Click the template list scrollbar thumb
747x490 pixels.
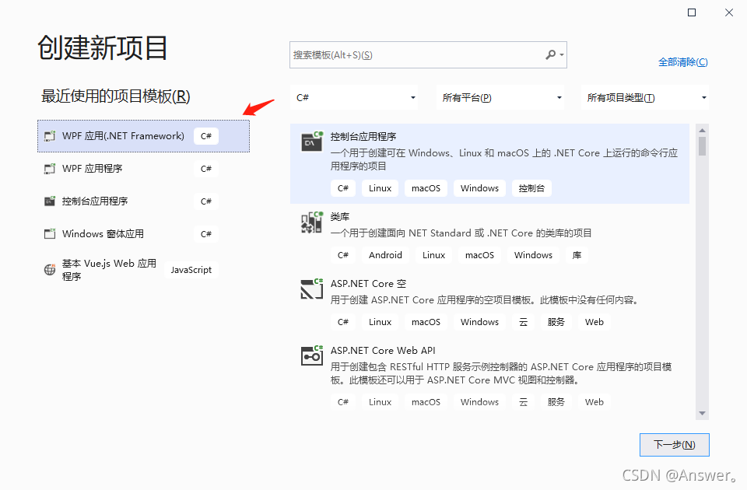pyautogui.click(x=702, y=145)
